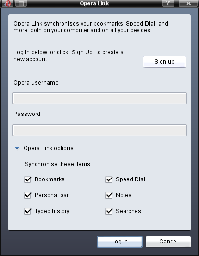
Task: Uncheck the Notes checkbox
Action: coord(109,195)
